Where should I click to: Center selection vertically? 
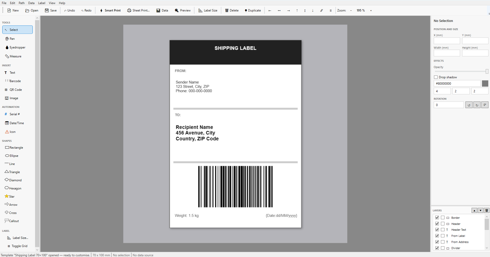tap(305, 10)
